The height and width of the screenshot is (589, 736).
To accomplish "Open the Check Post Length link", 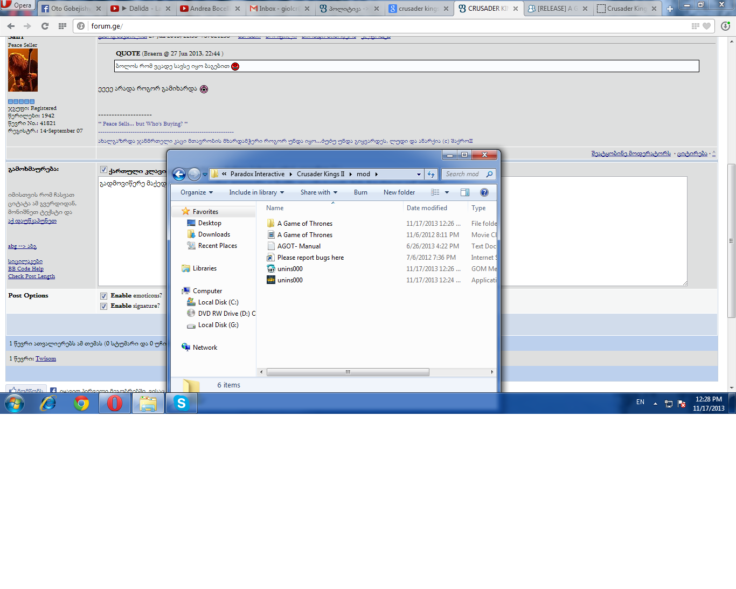I will (x=31, y=276).
